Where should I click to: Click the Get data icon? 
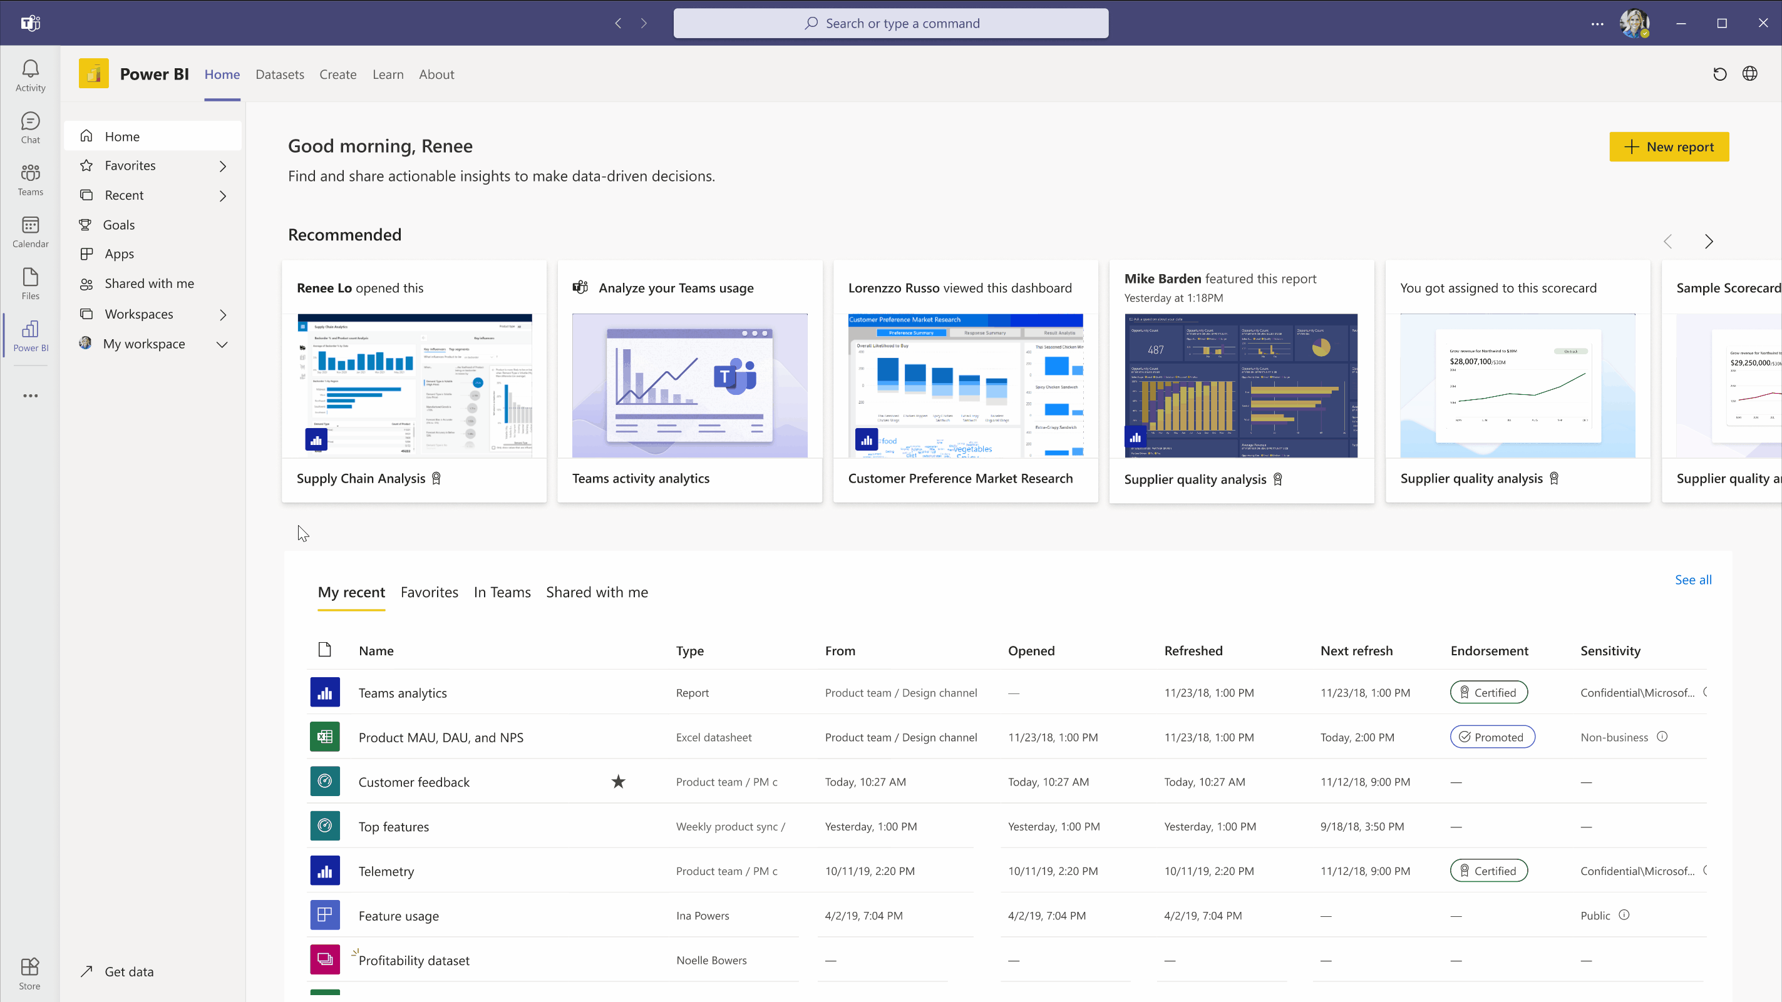point(87,971)
